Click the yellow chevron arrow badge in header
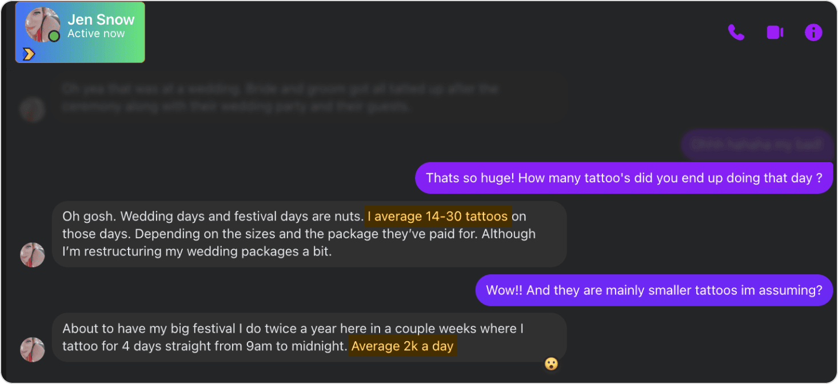The height and width of the screenshot is (384, 838). pos(29,54)
